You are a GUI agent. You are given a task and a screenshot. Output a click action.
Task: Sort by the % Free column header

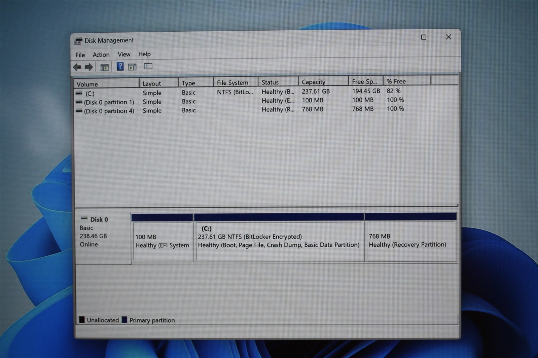[407, 81]
